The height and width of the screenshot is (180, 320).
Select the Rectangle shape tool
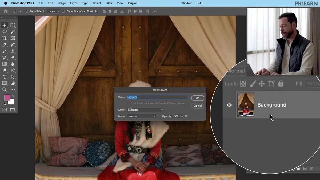click(5, 83)
